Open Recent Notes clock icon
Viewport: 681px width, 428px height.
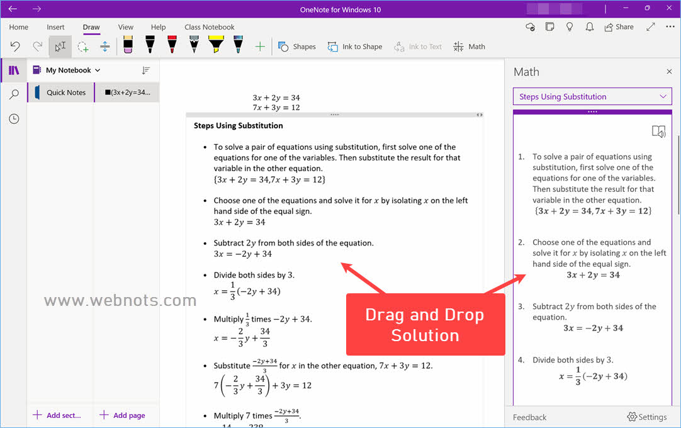[14, 119]
